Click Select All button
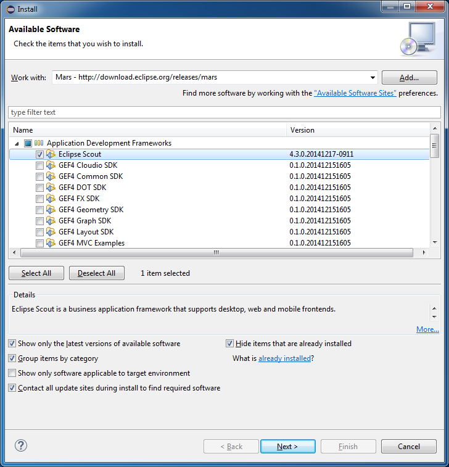Viewport: 449px width, 467px height. 36,273
